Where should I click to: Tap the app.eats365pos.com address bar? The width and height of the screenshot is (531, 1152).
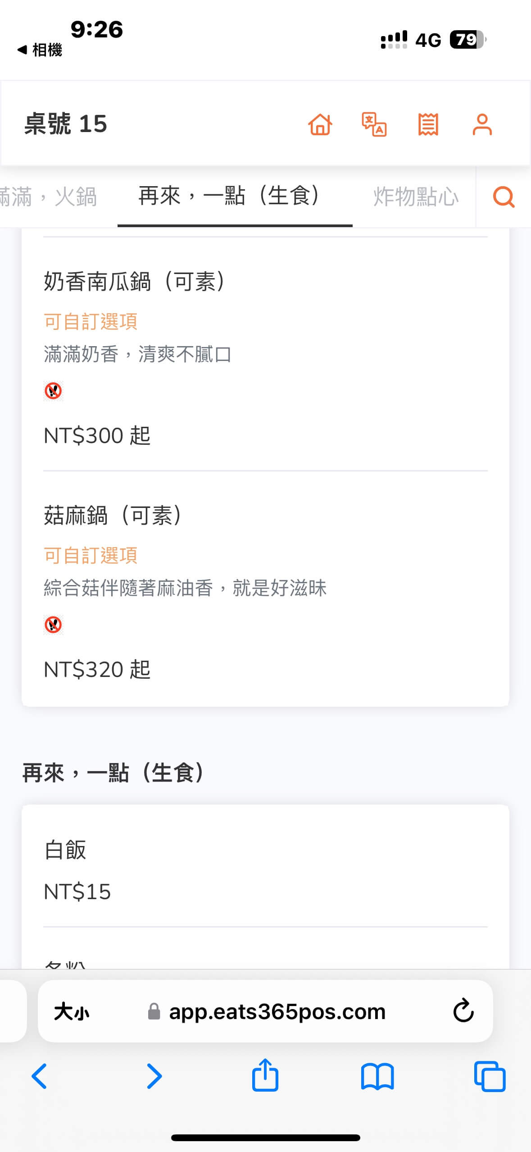point(277,1011)
